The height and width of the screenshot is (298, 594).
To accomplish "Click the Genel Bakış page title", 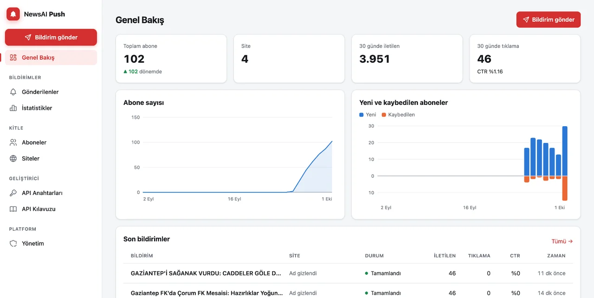I will pos(140,20).
